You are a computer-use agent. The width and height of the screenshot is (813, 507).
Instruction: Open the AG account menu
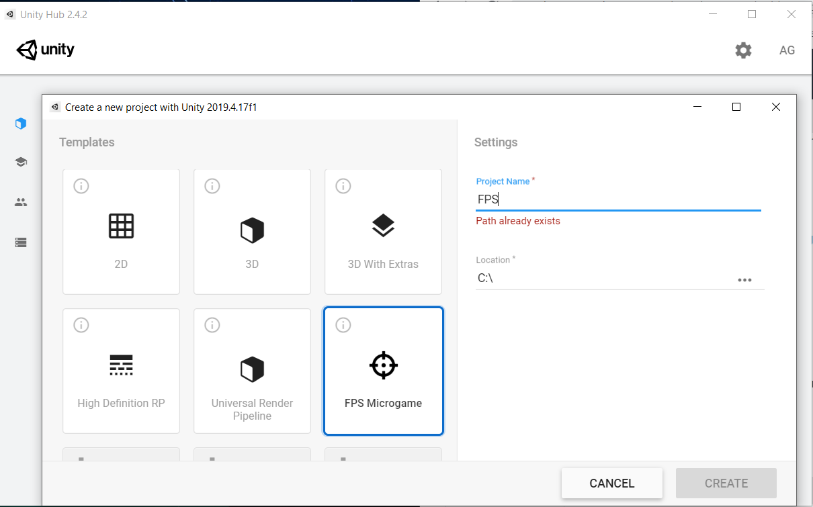pos(787,50)
